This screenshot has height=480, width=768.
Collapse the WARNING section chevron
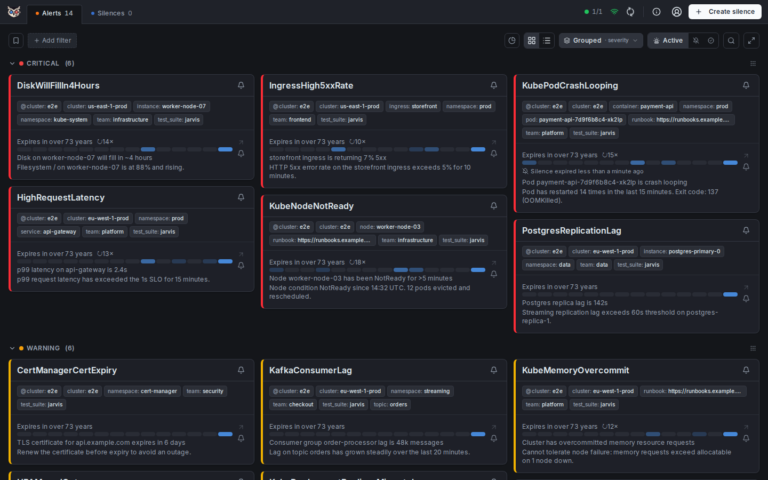pyautogui.click(x=12, y=348)
